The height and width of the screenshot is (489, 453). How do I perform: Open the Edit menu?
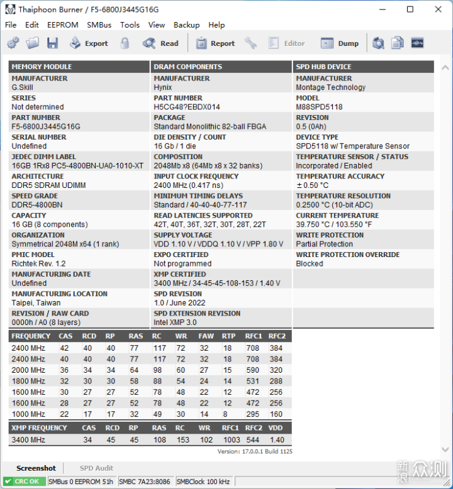32,25
